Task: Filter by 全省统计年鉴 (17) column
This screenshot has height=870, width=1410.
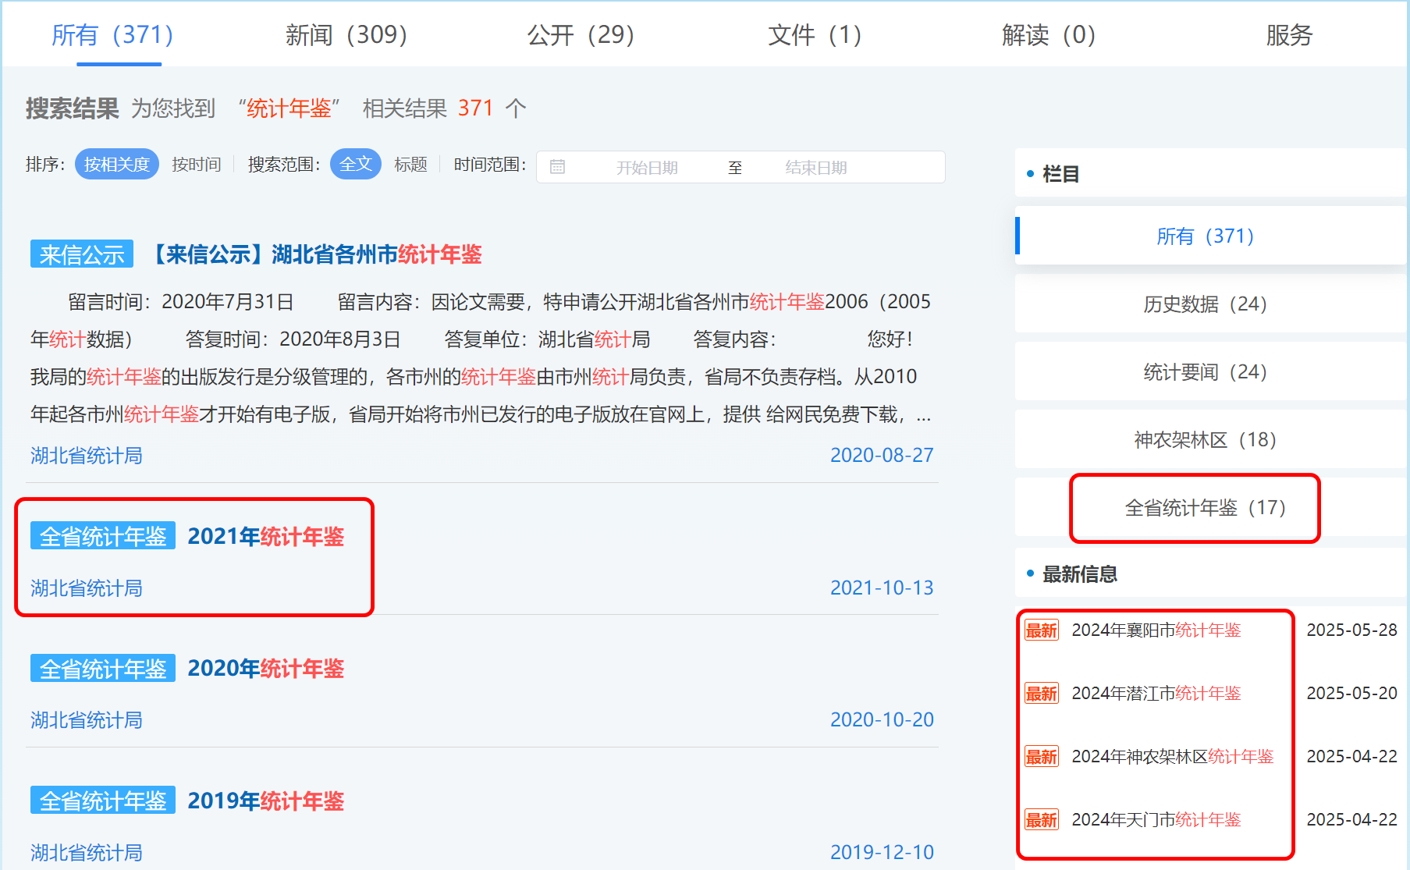Action: click(x=1205, y=508)
